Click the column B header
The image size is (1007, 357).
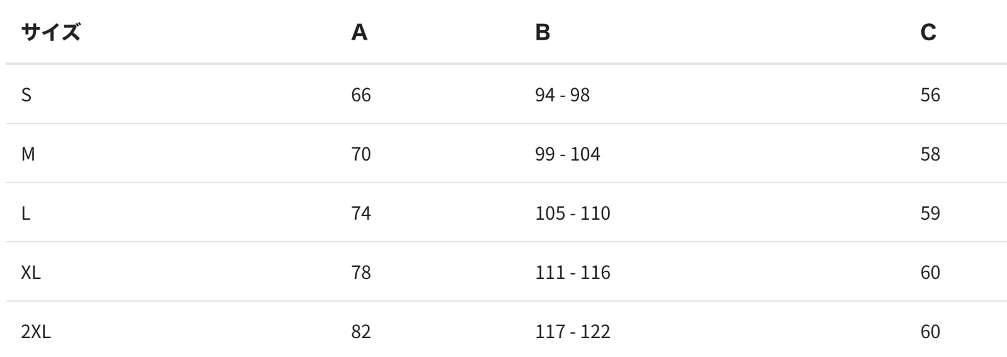543,31
